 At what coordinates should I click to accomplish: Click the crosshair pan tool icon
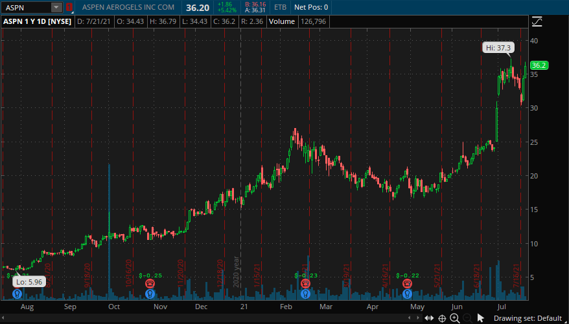click(x=442, y=319)
